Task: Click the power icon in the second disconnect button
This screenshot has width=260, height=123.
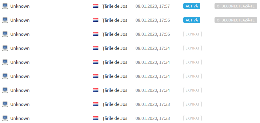Action: point(218,20)
